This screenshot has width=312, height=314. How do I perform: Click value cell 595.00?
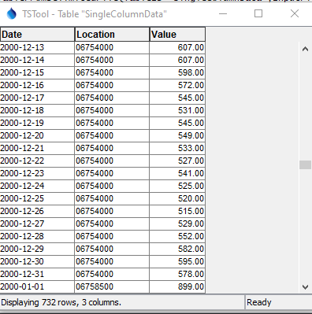pos(177,261)
